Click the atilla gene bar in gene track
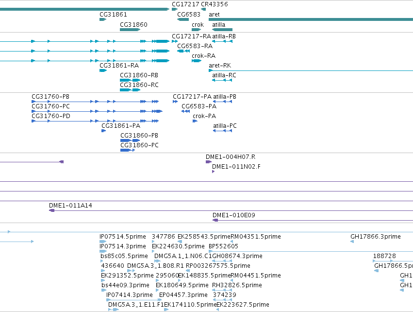The height and width of the screenshot is (312, 413). [x=222, y=30]
